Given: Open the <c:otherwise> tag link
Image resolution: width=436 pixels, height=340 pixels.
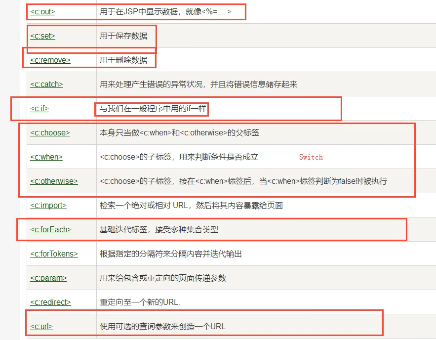Looking at the screenshot, I should tap(54, 181).
